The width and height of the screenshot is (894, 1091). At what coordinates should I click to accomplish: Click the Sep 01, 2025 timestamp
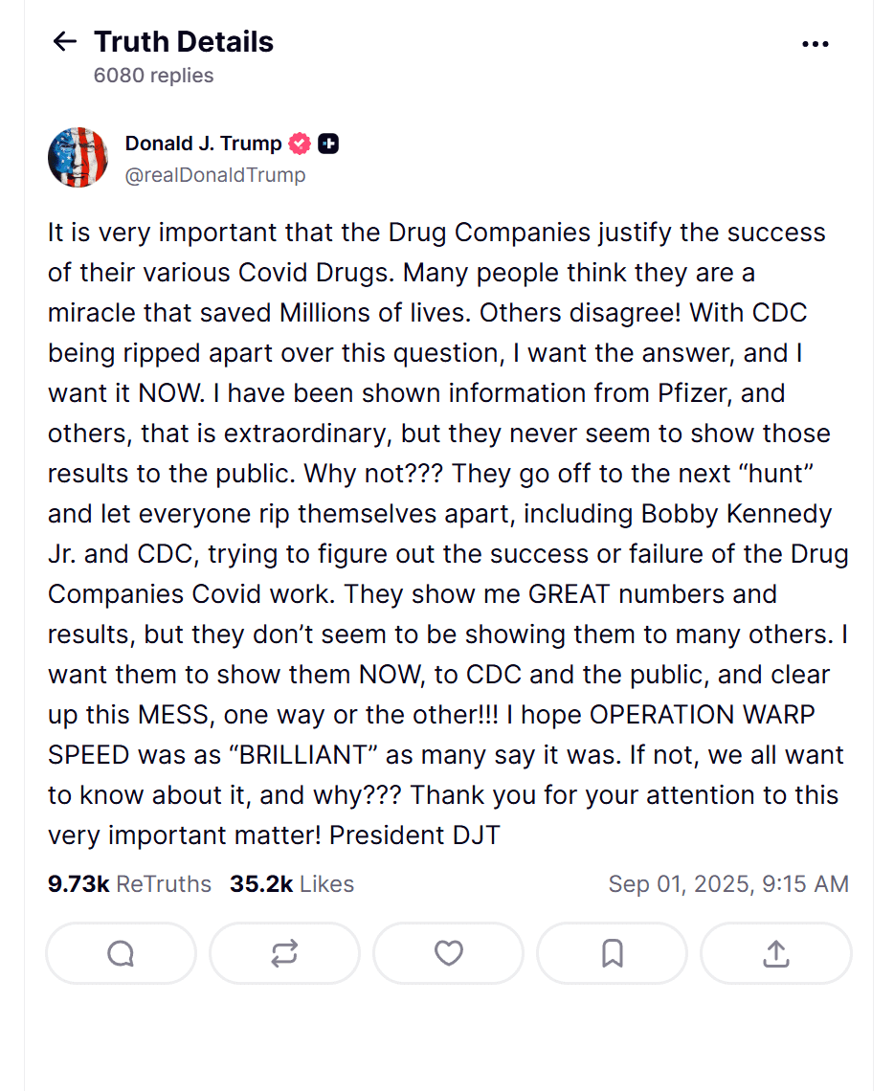[x=727, y=884]
